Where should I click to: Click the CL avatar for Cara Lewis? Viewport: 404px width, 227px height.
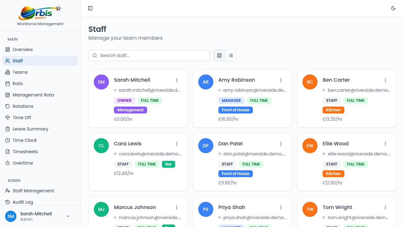[x=101, y=146]
